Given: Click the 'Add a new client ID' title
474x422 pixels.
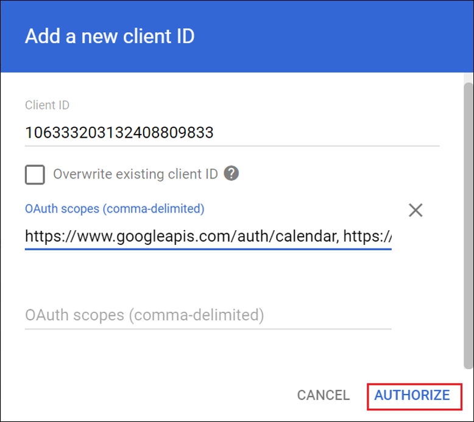Looking at the screenshot, I should pyautogui.click(x=110, y=37).
